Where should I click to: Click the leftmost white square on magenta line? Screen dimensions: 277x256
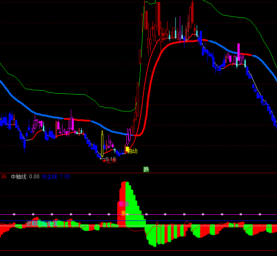pyautogui.click(x=14, y=214)
